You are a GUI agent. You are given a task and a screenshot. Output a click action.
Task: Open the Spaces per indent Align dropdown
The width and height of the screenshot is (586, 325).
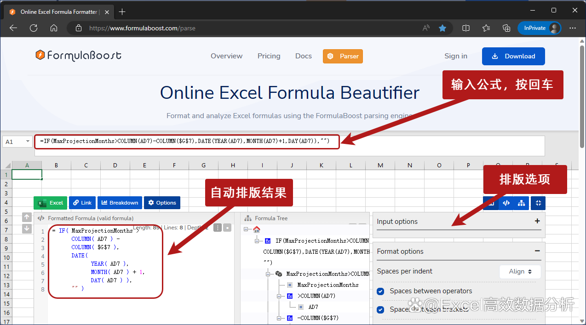pos(520,271)
